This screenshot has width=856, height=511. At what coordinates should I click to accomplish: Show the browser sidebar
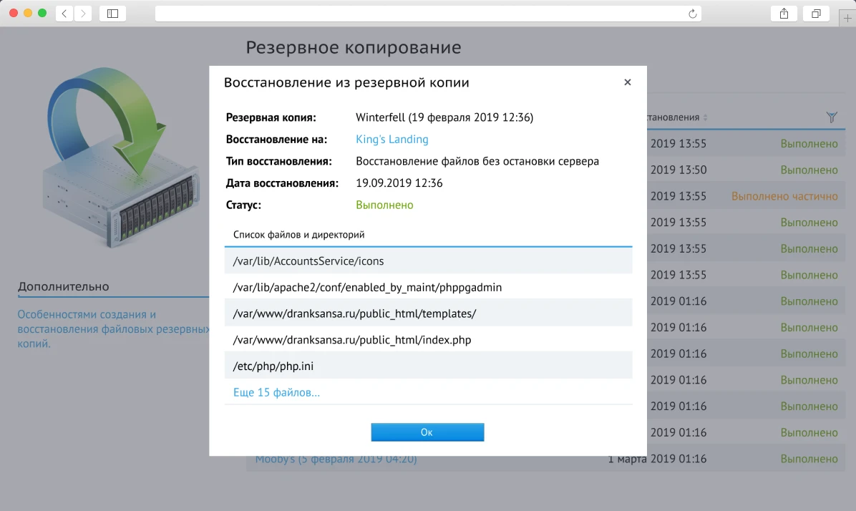click(112, 13)
